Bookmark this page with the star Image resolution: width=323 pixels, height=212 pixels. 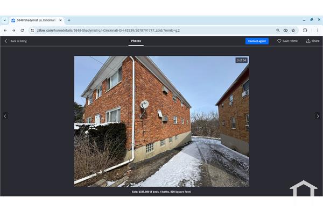(x=293, y=31)
